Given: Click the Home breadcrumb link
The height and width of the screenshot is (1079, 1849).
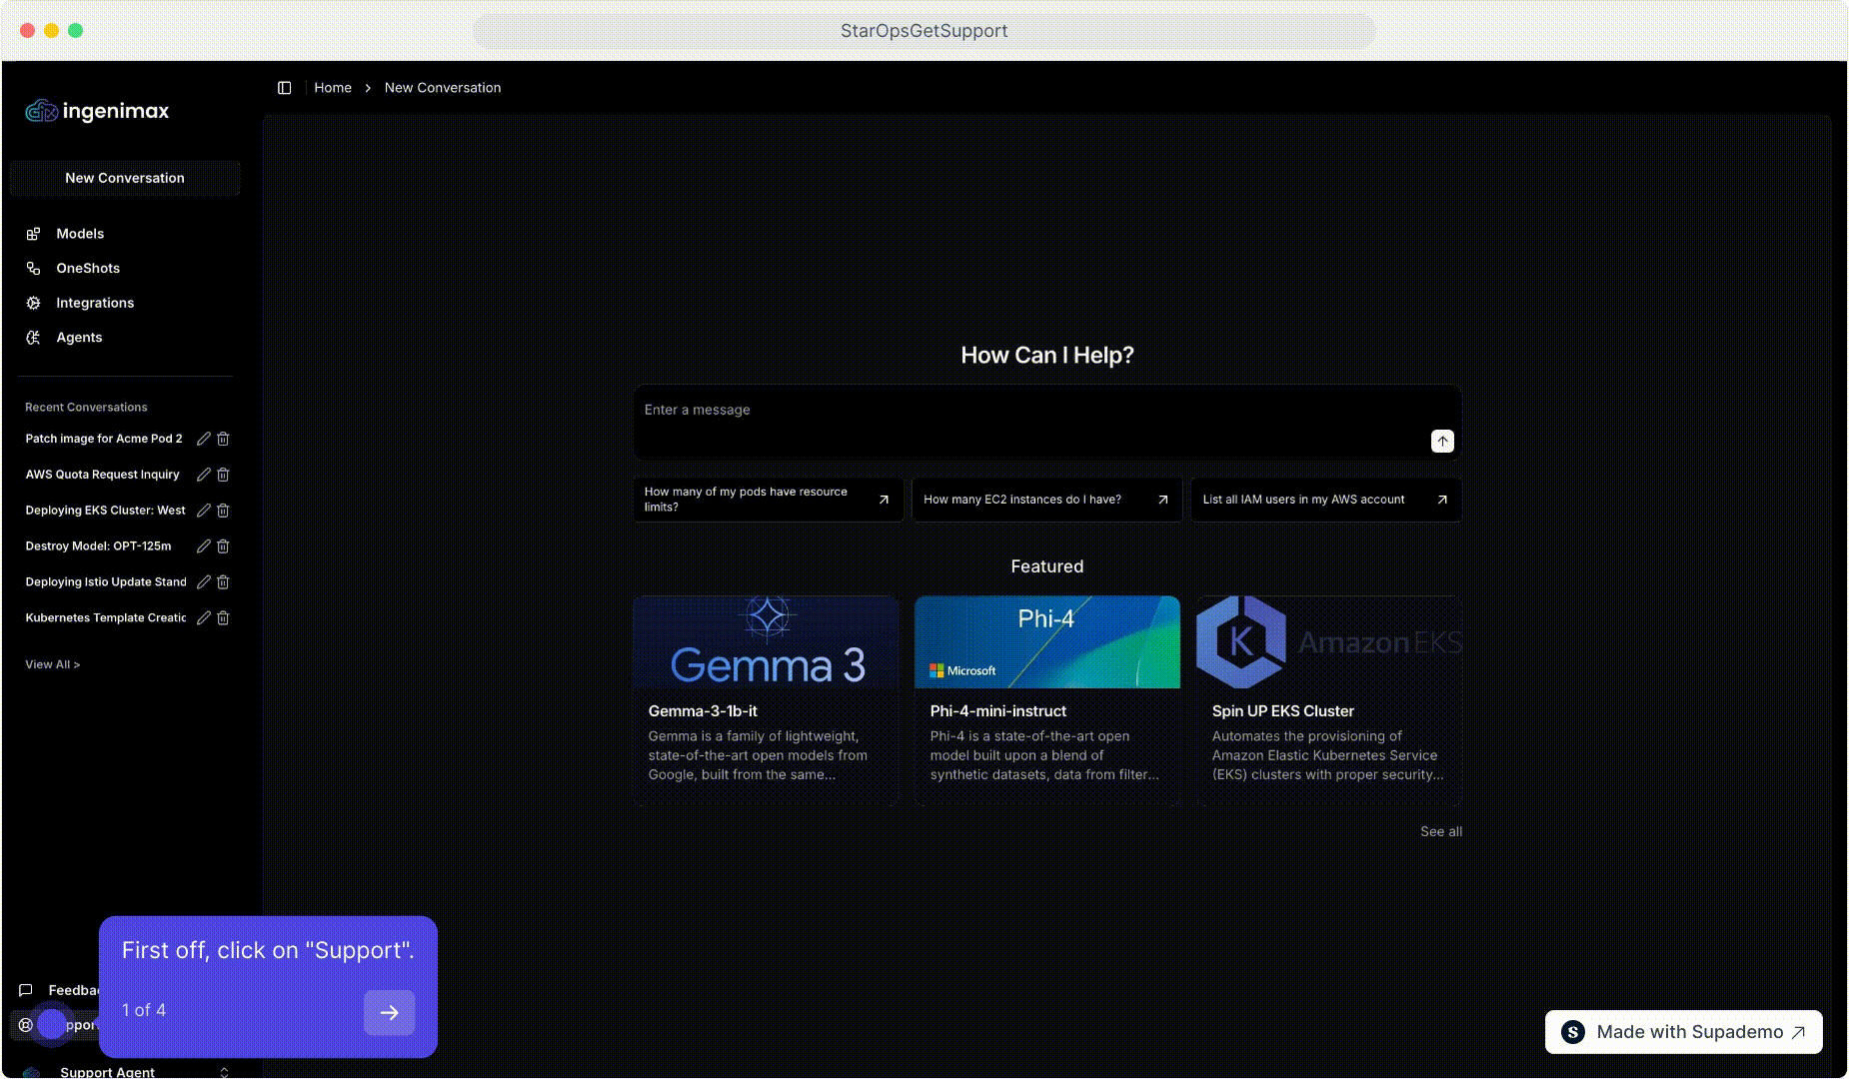Looking at the screenshot, I should tap(333, 88).
